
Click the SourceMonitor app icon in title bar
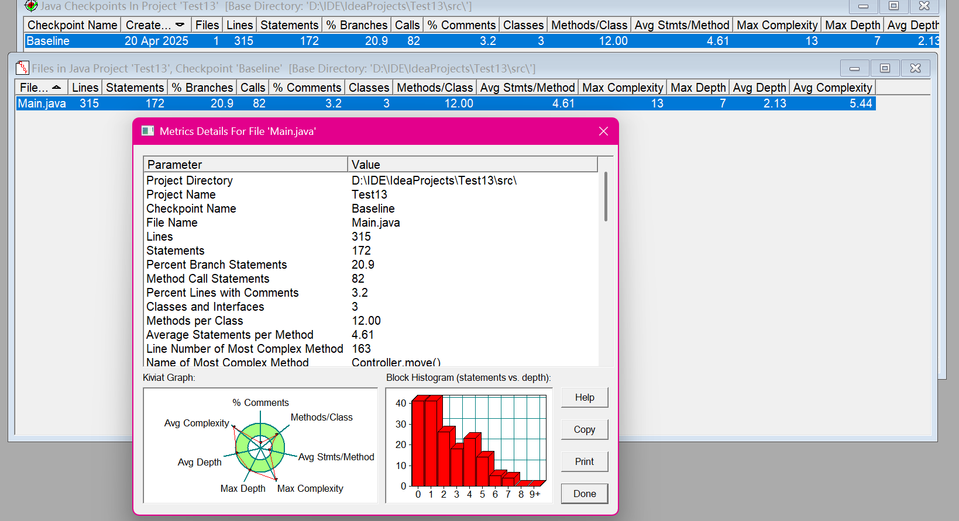tap(31, 6)
